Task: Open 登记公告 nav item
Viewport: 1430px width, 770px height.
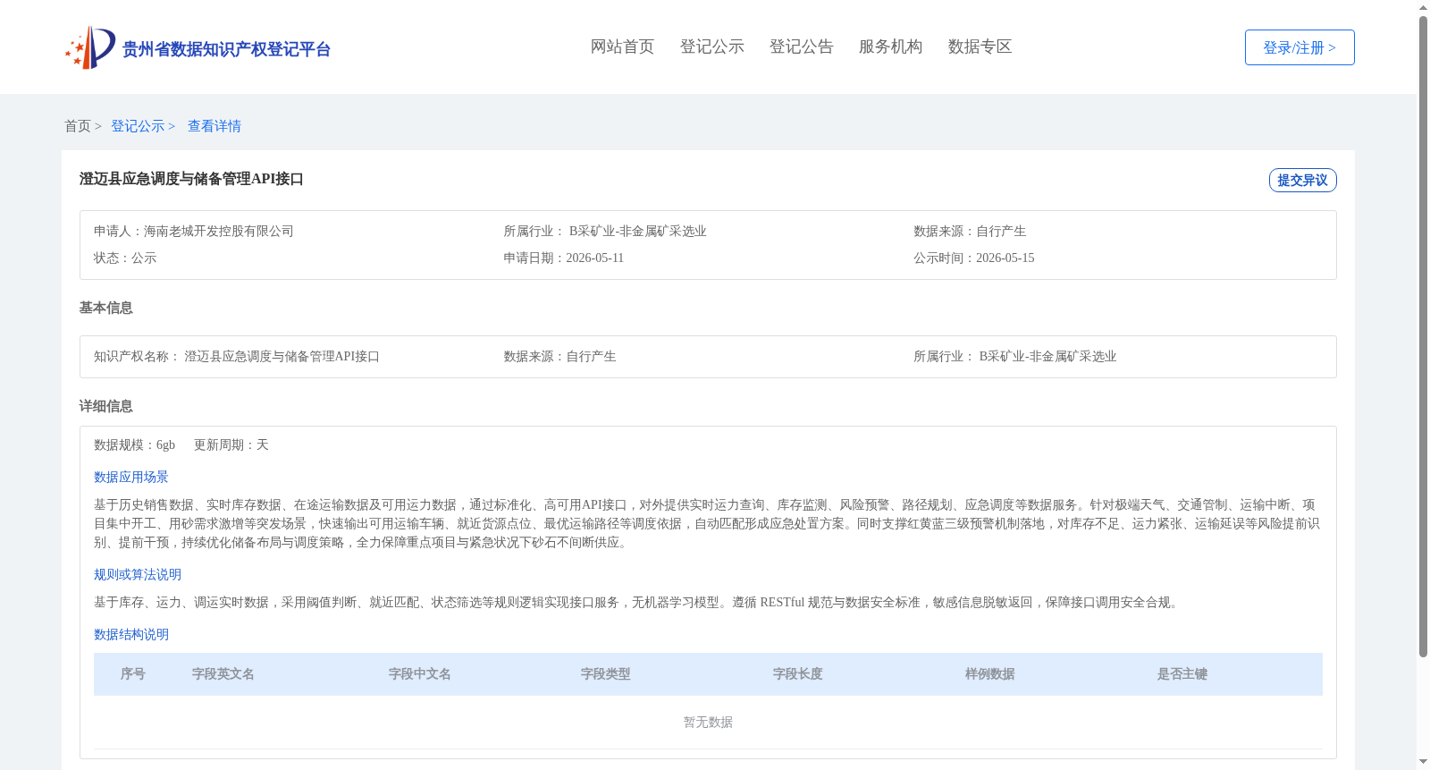Action: coord(801,47)
